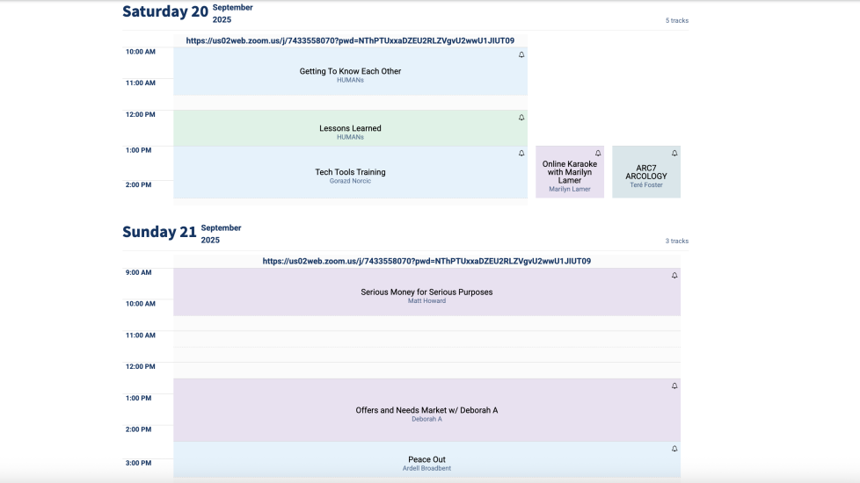Select the Tech Tools Training session title
Screen dimensions: 860x483
tap(350, 172)
